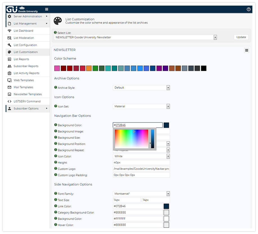
Task: Click the Goode University logo
Action: (22, 9)
